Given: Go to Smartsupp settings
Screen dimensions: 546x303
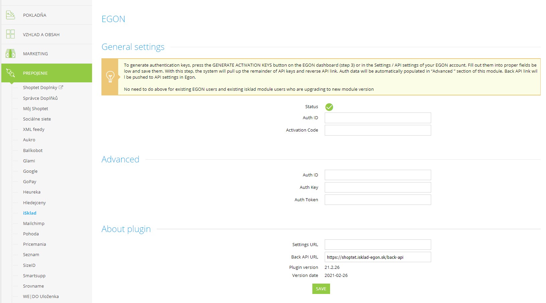Looking at the screenshot, I should (x=34, y=276).
